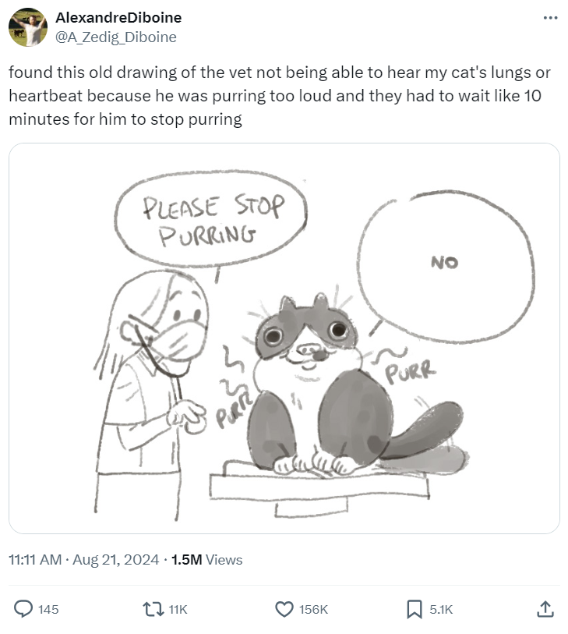Screen dimensions: 568x634
Task: Click the 145 replies count
Action: [x=48, y=610]
